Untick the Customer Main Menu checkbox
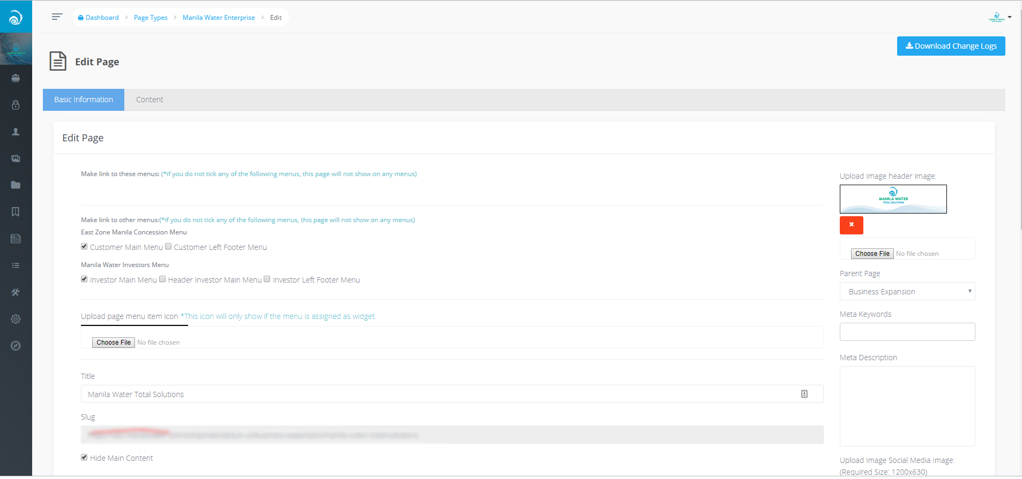Screen dimensions: 1022x479 pos(84,247)
